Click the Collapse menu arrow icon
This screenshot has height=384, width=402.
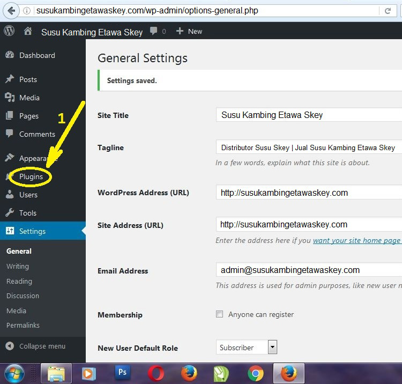[x=10, y=346]
